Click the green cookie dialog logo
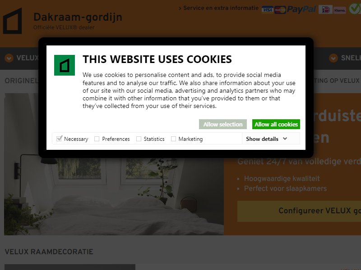The image size is (361, 270). pyautogui.click(x=65, y=65)
